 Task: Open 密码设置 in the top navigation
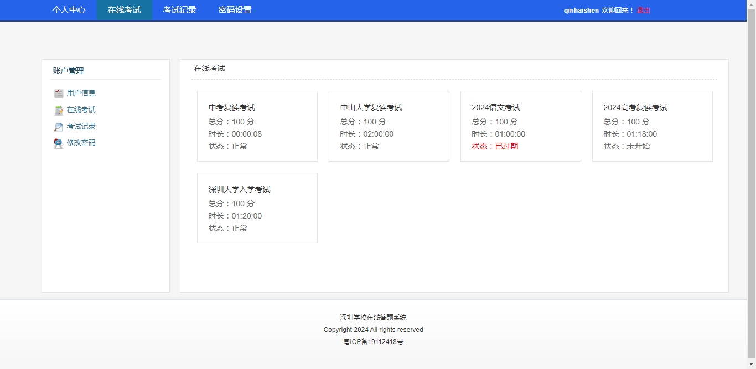[x=235, y=10]
